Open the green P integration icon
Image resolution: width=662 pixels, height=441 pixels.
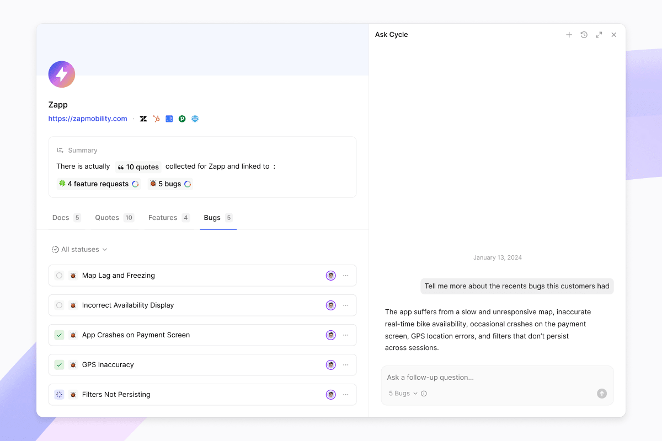[x=182, y=119]
